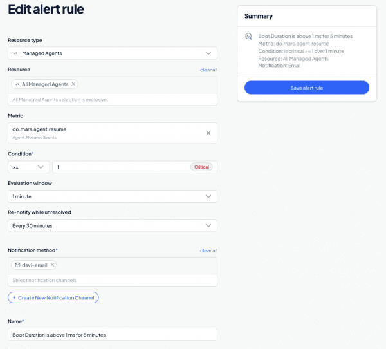Clear all notification methods
This screenshot has width=386, height=349.
point(208,250)
